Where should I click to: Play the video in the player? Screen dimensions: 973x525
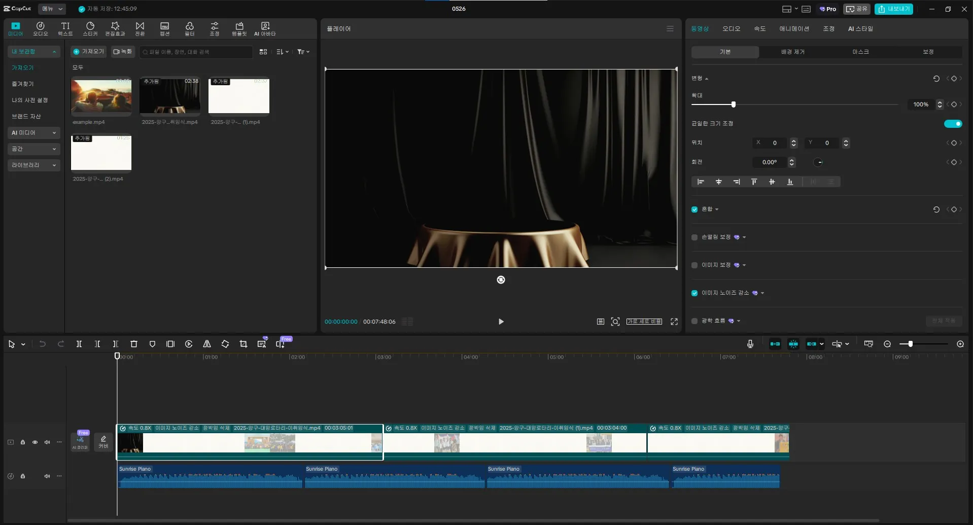tap(501, 322)
